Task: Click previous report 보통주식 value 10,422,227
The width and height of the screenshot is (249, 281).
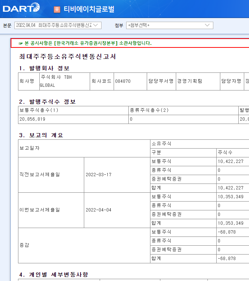Action: click(x=231, y=161)
